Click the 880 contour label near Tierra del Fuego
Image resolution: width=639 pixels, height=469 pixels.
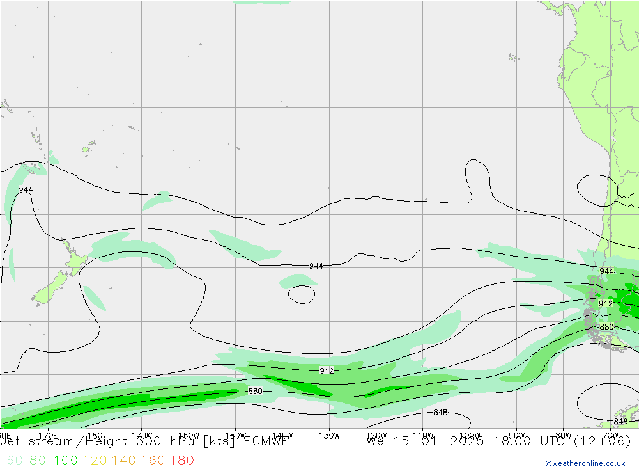click(606, 326)
